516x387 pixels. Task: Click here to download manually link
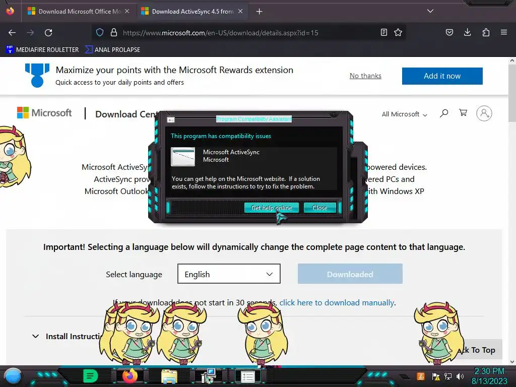pos(337,303)
